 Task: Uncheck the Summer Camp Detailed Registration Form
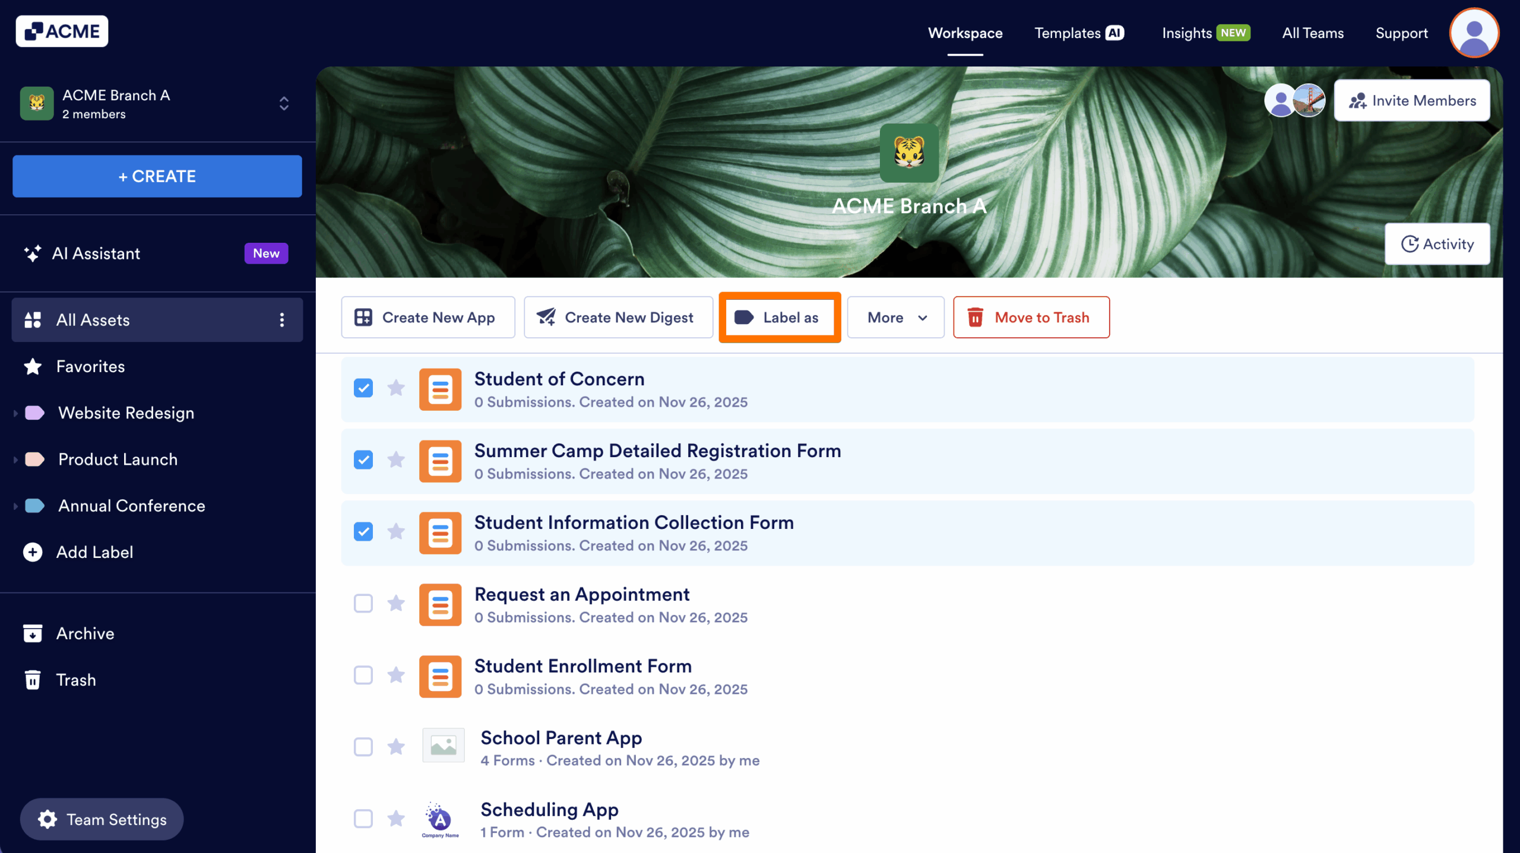click(363, 460)
